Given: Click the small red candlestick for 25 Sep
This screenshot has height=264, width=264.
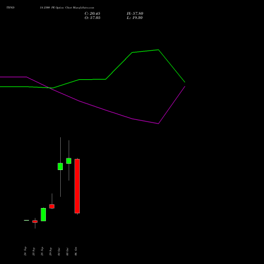Looking at the screenshot, I should [35, 222].
